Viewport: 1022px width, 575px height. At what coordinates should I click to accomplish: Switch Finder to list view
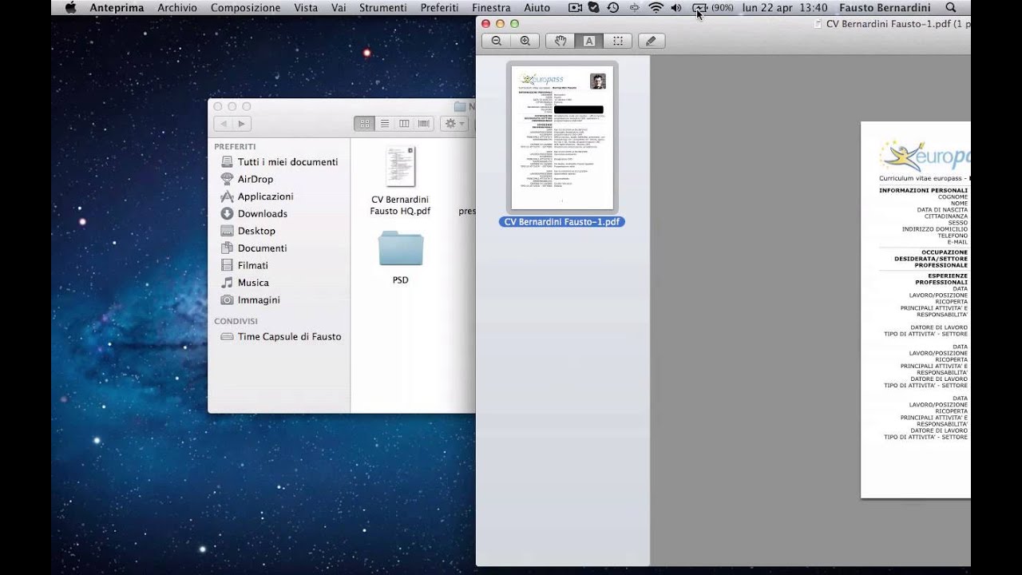pos(384,124)
